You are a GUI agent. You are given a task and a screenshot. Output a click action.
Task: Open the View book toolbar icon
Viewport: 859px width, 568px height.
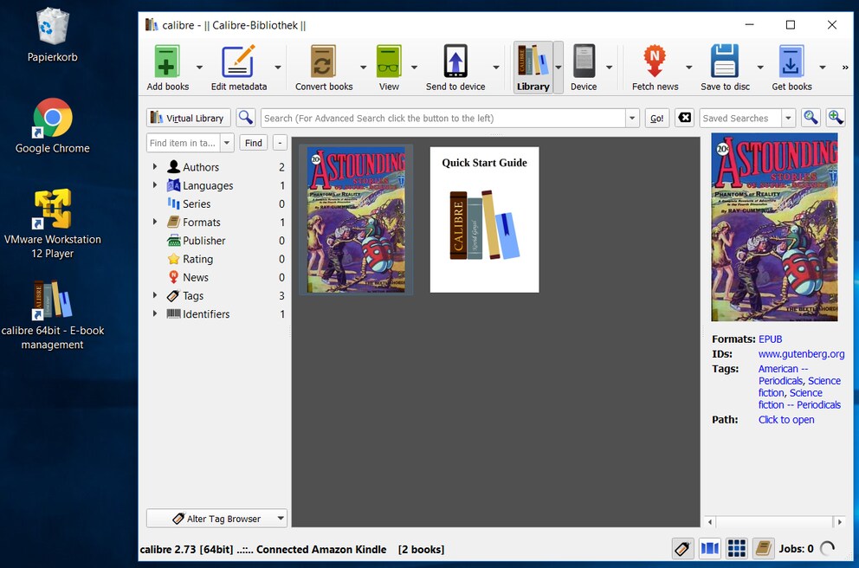pyautogui.click(x=389, y=61)
